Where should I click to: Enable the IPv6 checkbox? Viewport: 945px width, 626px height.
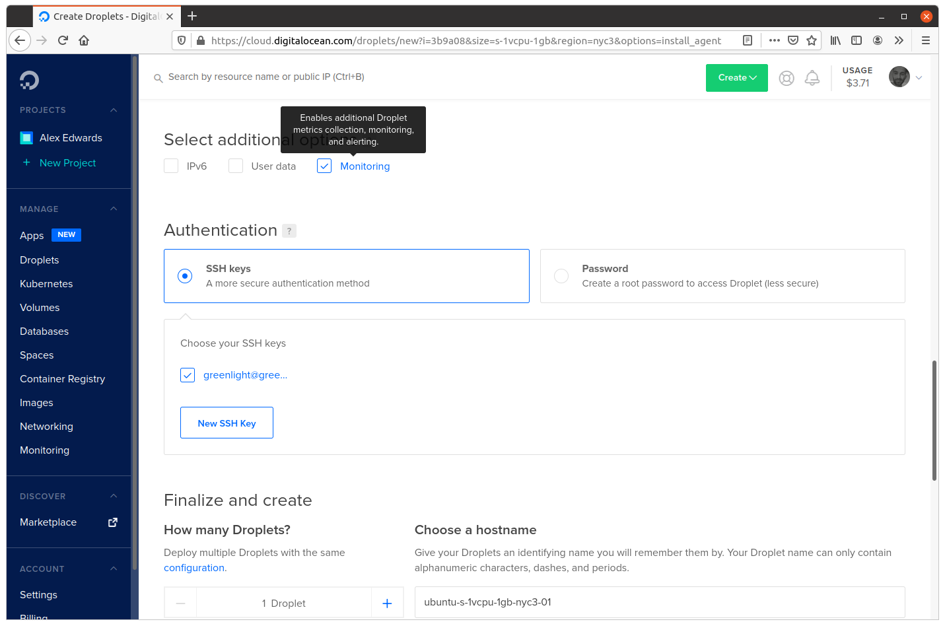(x=171, y=166)
